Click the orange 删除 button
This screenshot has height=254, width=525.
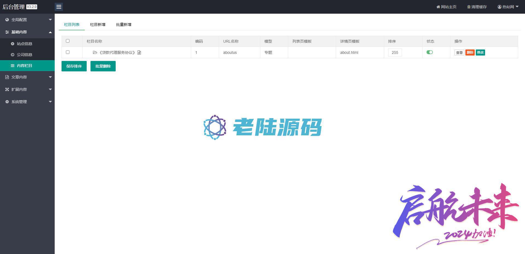(470, 52)
